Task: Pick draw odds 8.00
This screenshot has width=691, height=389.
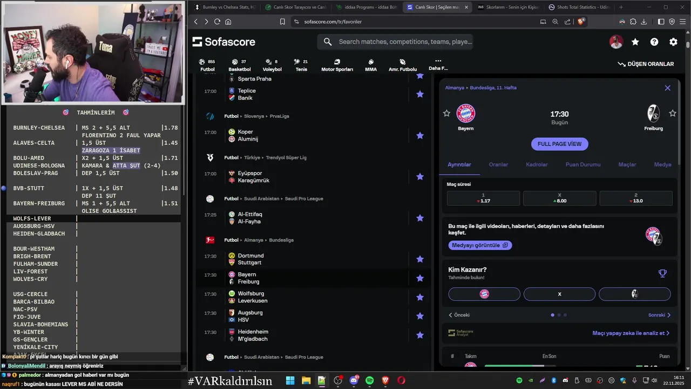Action: pyautogui.click(x=559, y=198)
